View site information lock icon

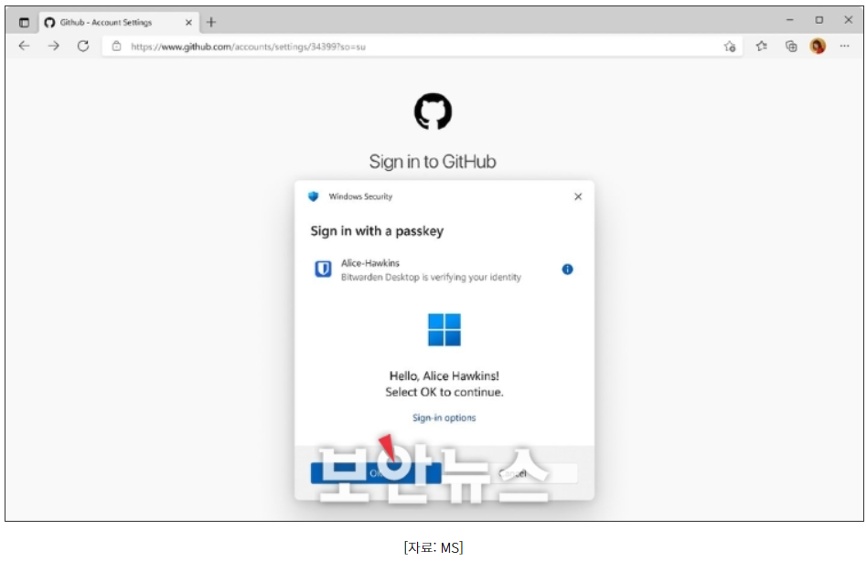(116, 47)
